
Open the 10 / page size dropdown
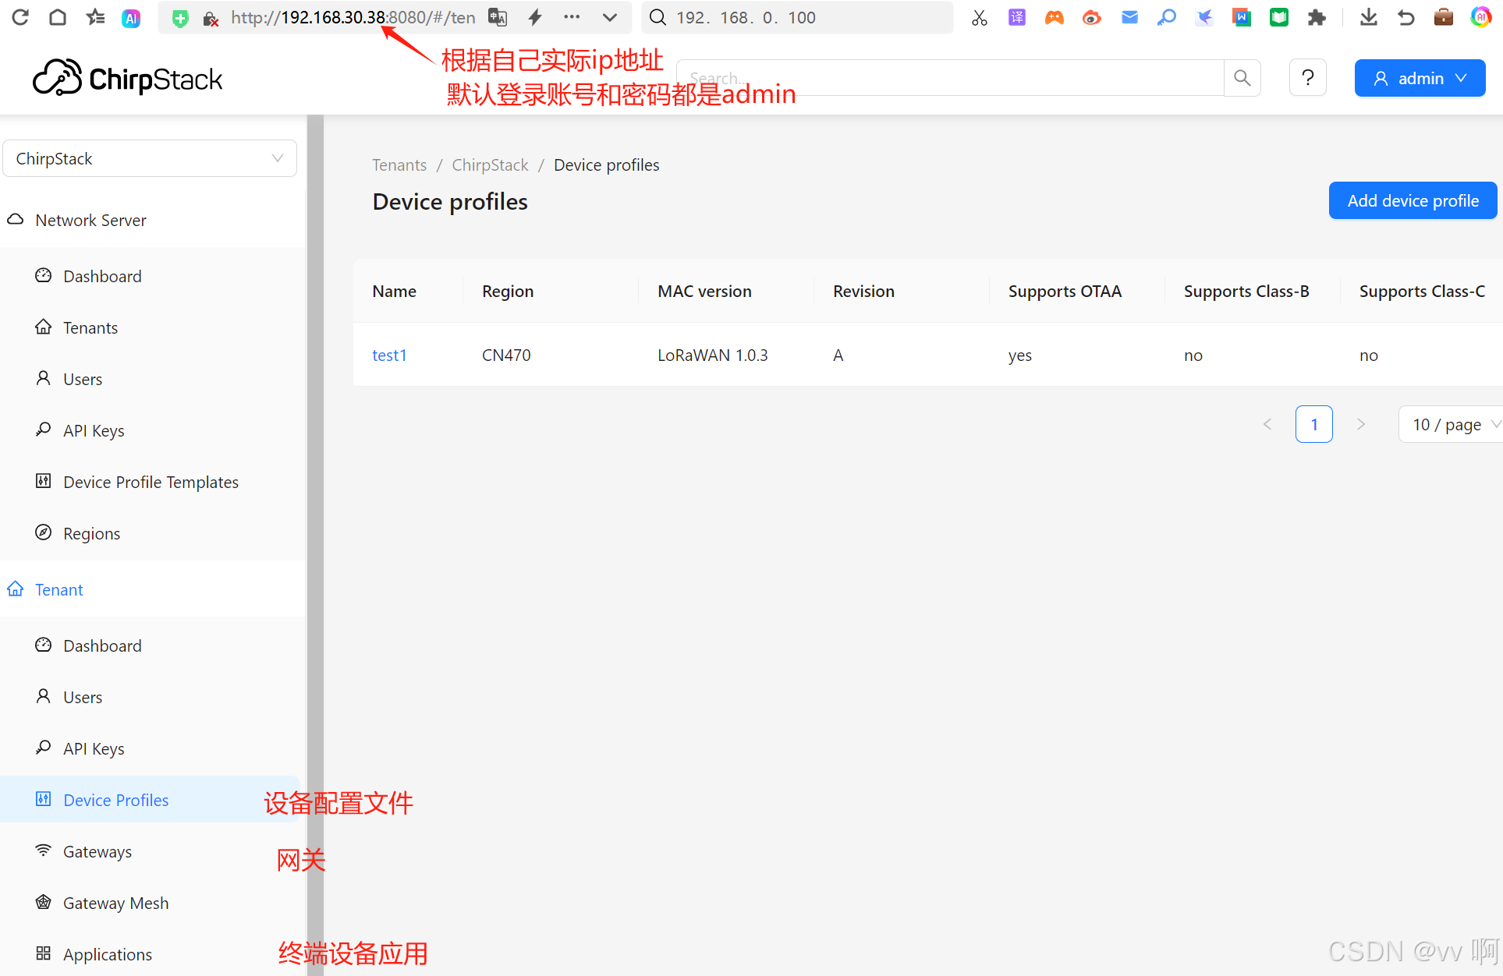point(1452,425)
